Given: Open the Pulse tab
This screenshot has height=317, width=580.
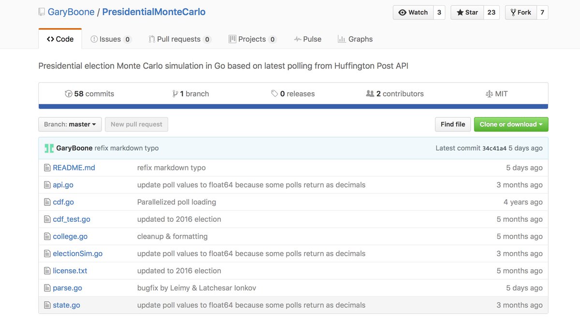Looking at the screenshot, I should tap(307, 39).
